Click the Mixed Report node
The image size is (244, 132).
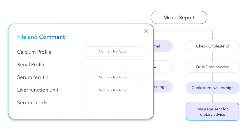[x=179, y=18]
